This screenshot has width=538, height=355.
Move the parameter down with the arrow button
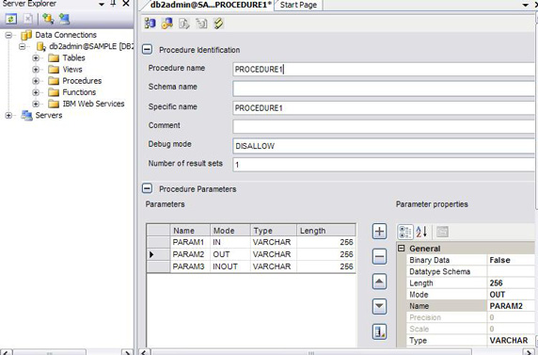pos(379,306)
